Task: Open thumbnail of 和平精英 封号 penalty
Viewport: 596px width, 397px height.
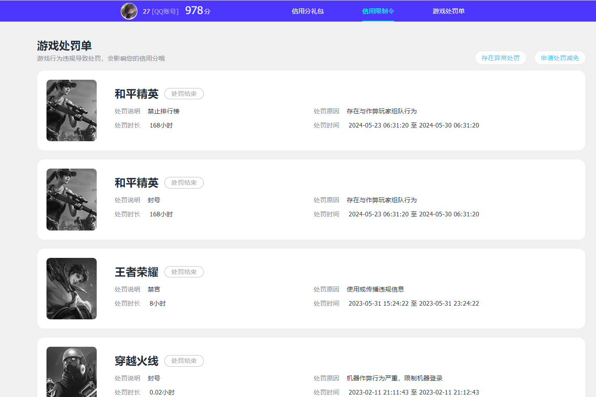Action: click(x=71, y=199)
